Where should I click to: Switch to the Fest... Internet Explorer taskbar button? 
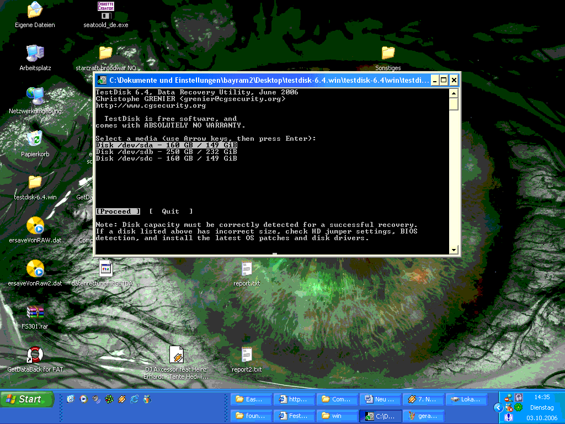click(x=295, y=416)
